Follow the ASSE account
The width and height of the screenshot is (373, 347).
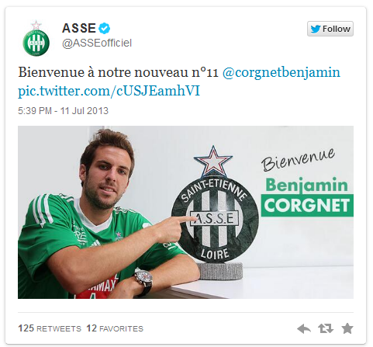tap(330, 29)
